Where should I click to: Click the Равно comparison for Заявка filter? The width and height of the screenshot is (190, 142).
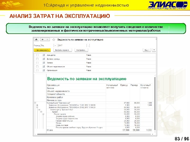click(89, 63)
